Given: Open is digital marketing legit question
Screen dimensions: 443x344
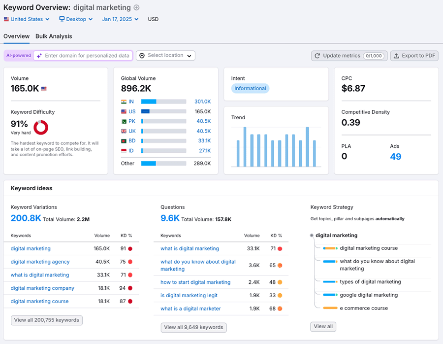Looking at the screenshot, I should coord(189,296).
